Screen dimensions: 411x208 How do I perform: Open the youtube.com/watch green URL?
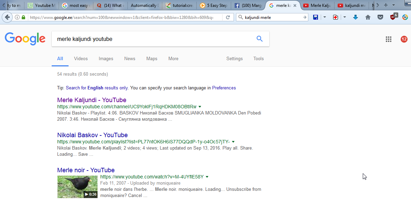pyautogui.click(x=152, y=177)
